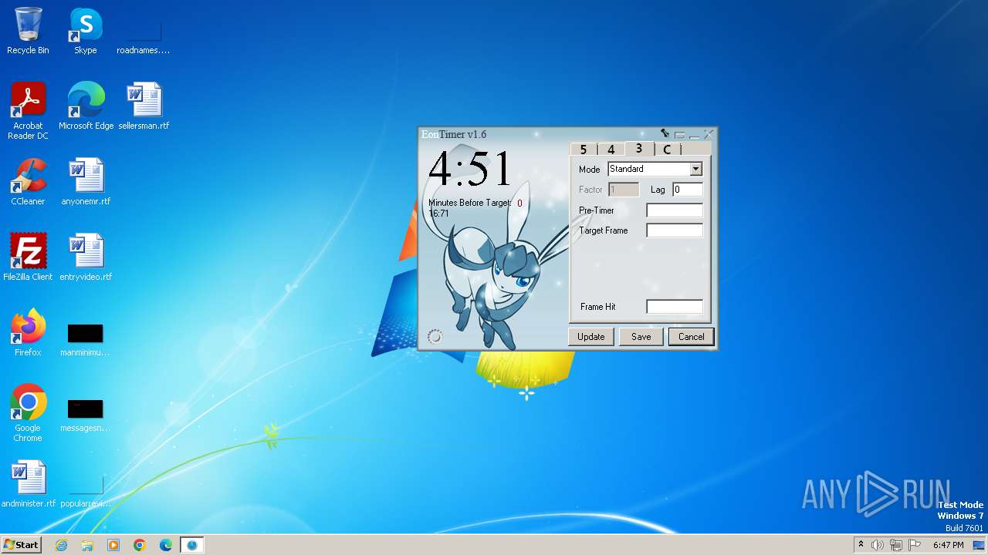Open the Skype desktop shortcut
This screenshot has width=988, height=555.
click(x=86, y=31)
